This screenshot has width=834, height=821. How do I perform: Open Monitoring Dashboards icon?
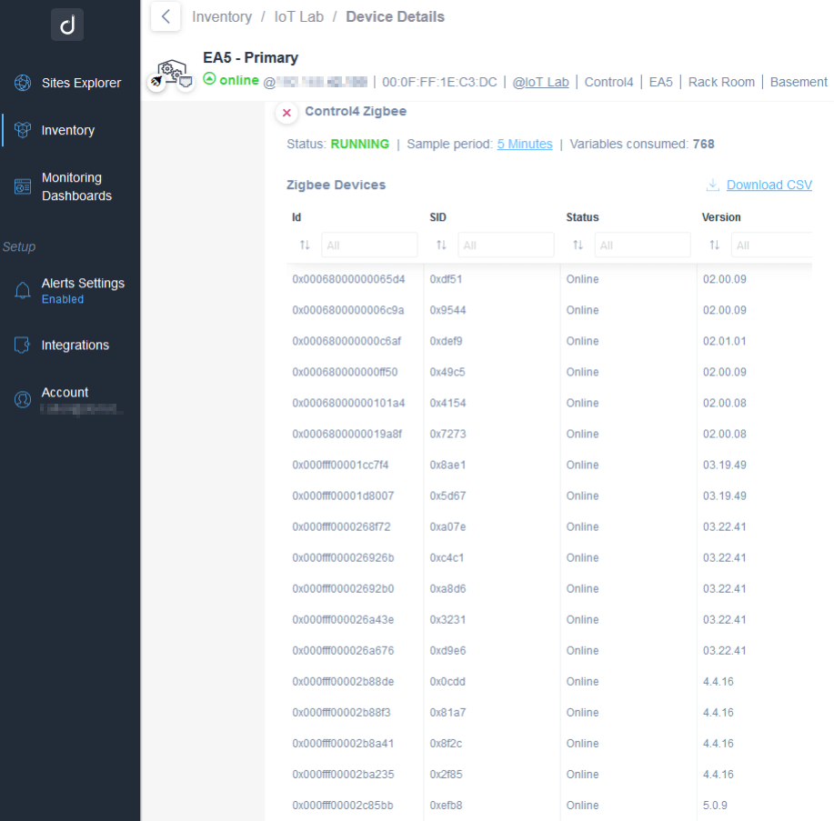(x=23, y=186)
